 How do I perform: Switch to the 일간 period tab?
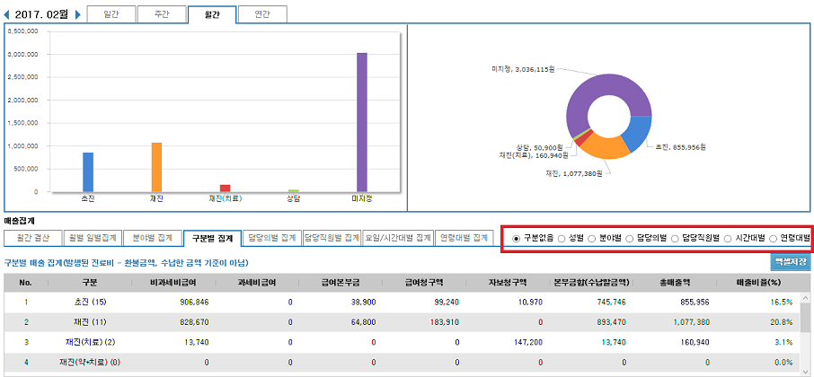(x=111, y=14)
